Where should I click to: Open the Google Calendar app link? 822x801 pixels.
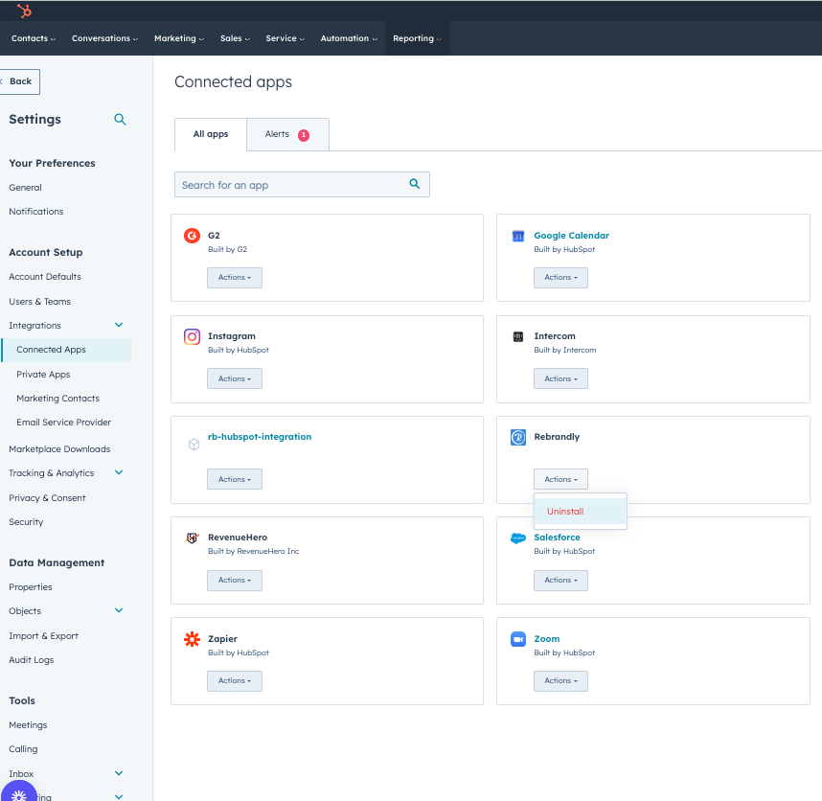coord(571,236)
